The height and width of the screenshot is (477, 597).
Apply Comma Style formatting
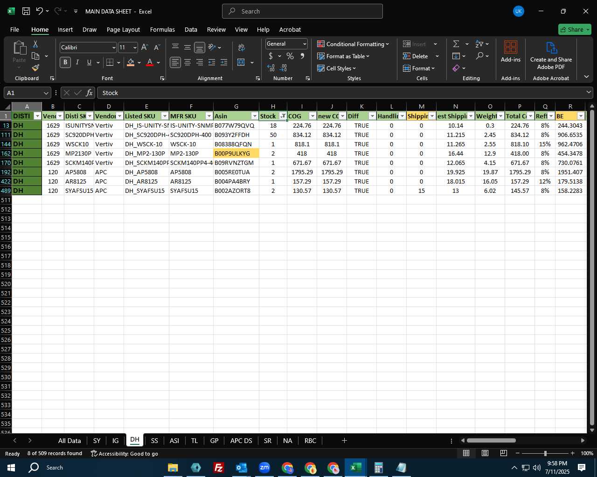(x=302, y=56)
